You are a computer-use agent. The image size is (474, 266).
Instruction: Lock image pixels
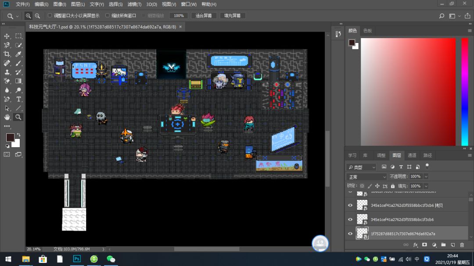point(370,186)
